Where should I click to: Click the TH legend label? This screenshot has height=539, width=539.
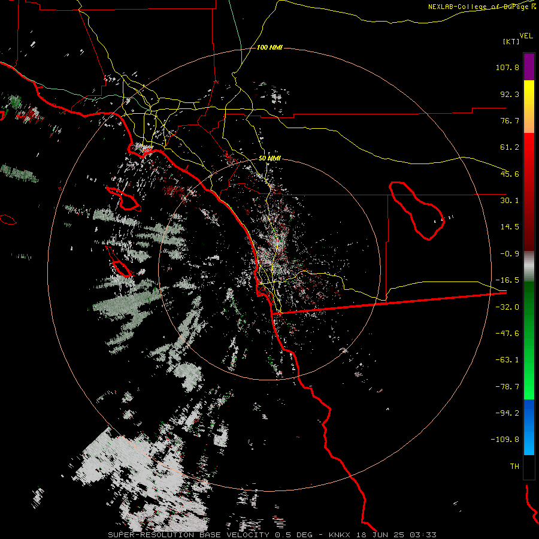[x=514, y=467]
